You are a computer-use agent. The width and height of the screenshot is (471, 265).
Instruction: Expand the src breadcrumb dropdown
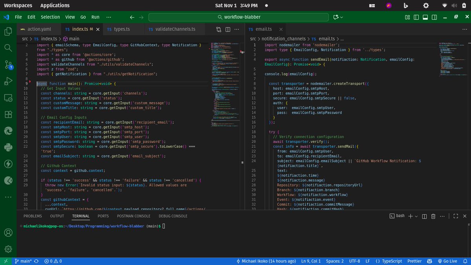(25, 38)
